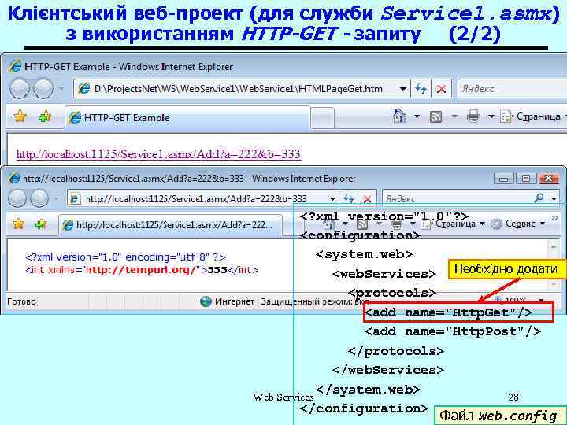Add to Favorites icon in front window

[x=41, y=224]
